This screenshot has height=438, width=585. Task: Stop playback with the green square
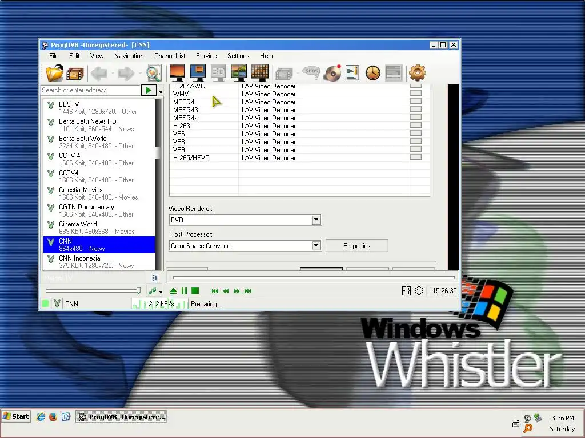click(x=195, y=291)
